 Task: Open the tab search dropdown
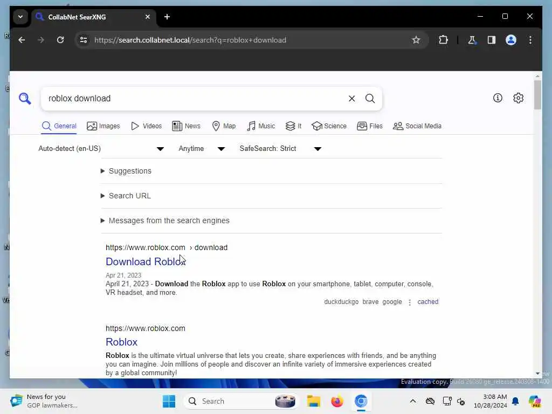[20, 17]
